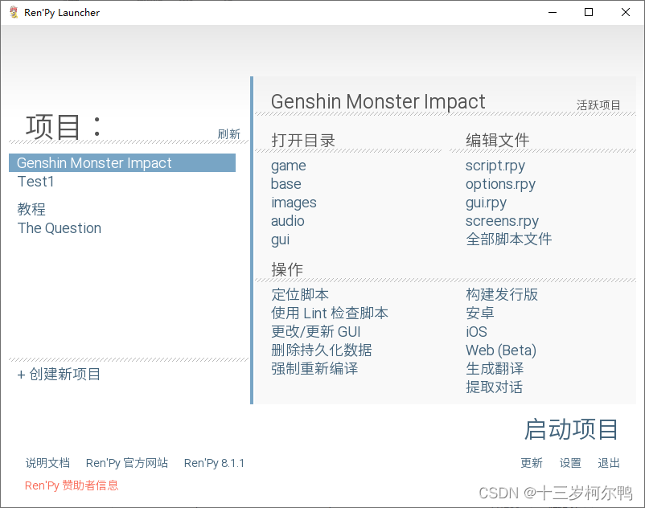Open 设置 preferences
Viewport: 645px width, 508px height.
(x=570, y=463)
